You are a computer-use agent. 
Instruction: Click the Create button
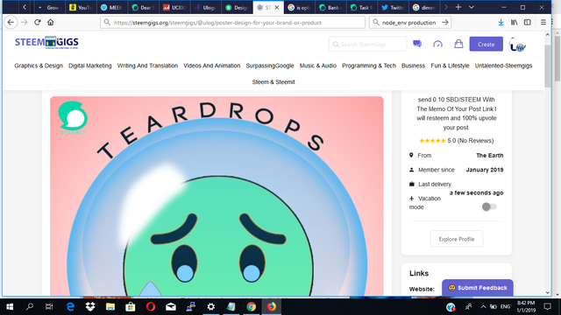(486, 44)
